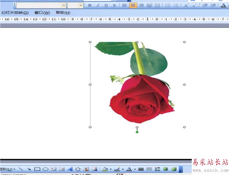The width and height of the screenshot is (229, 175).
Task: Open drawing toolbar options at right end
Action: coord(181,169)
